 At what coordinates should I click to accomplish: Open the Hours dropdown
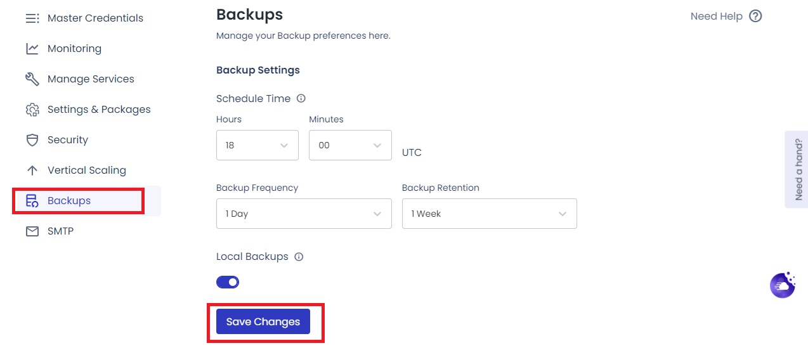tap(257, 145)
